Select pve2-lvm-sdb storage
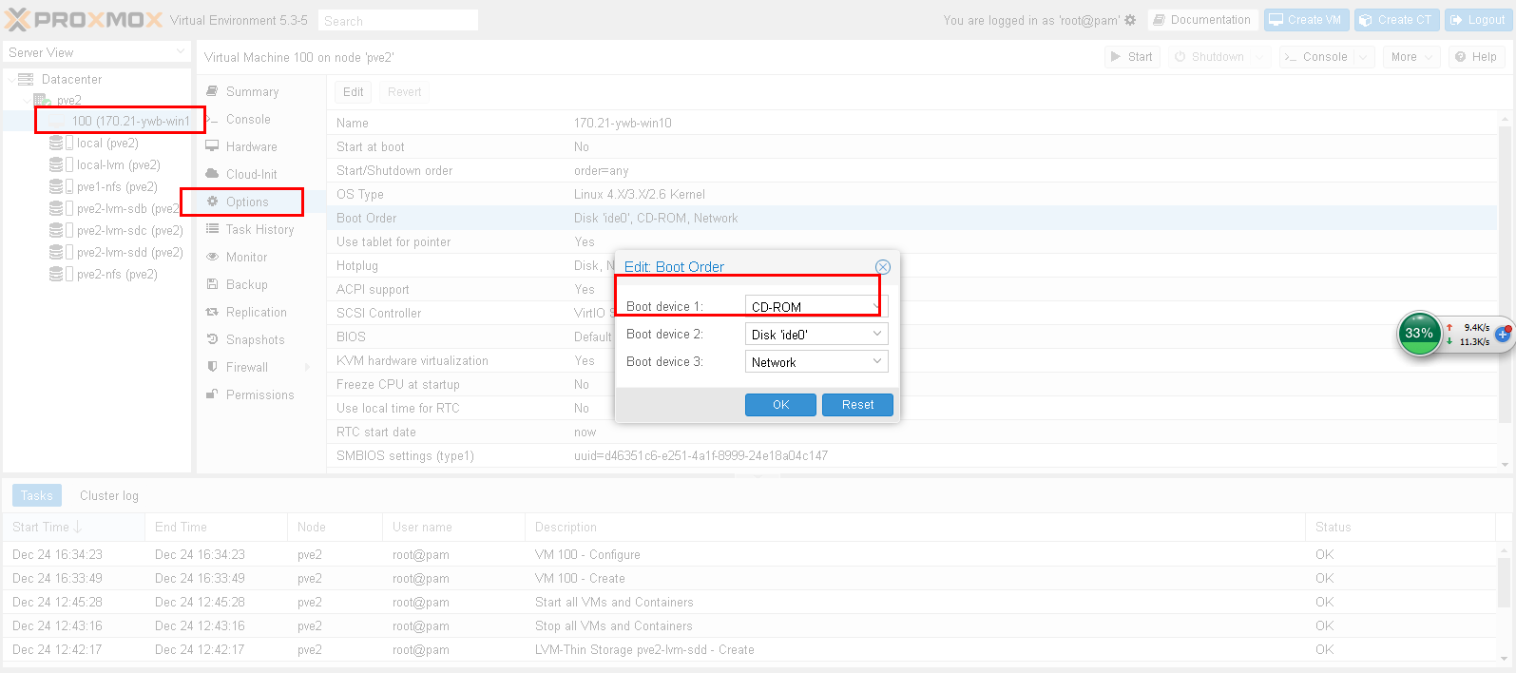This screenshot has width=1516, height=673. (115, 209)
